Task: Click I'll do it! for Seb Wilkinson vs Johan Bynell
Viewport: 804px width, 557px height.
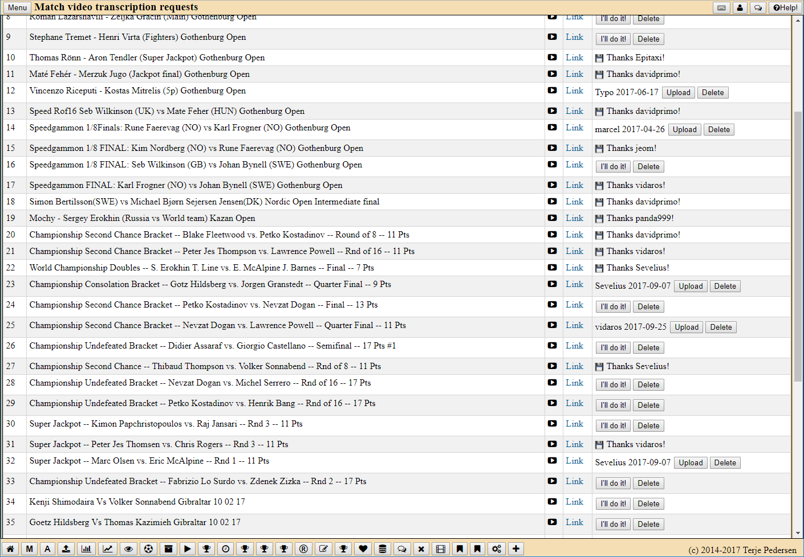Action: click(x=613, y=167)
